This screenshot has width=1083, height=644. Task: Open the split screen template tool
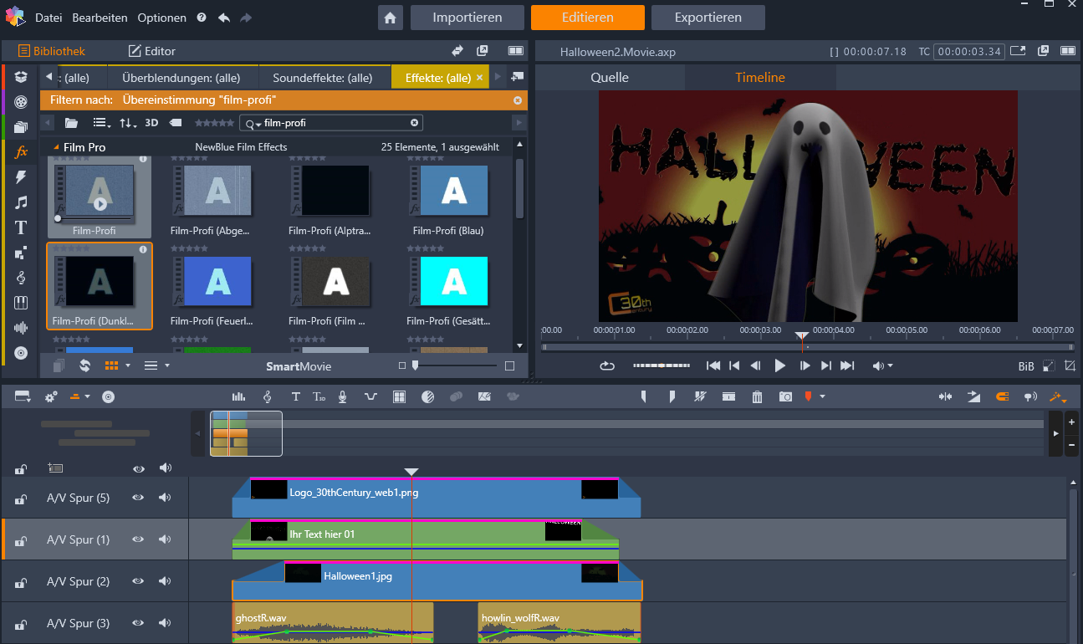(x=399, y=396)
